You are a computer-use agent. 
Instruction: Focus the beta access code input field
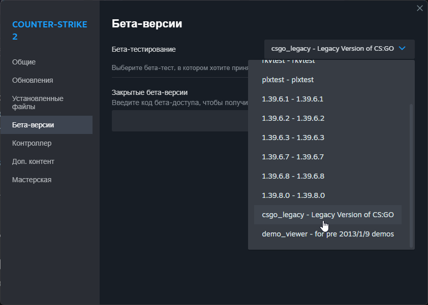pos(180,121)
